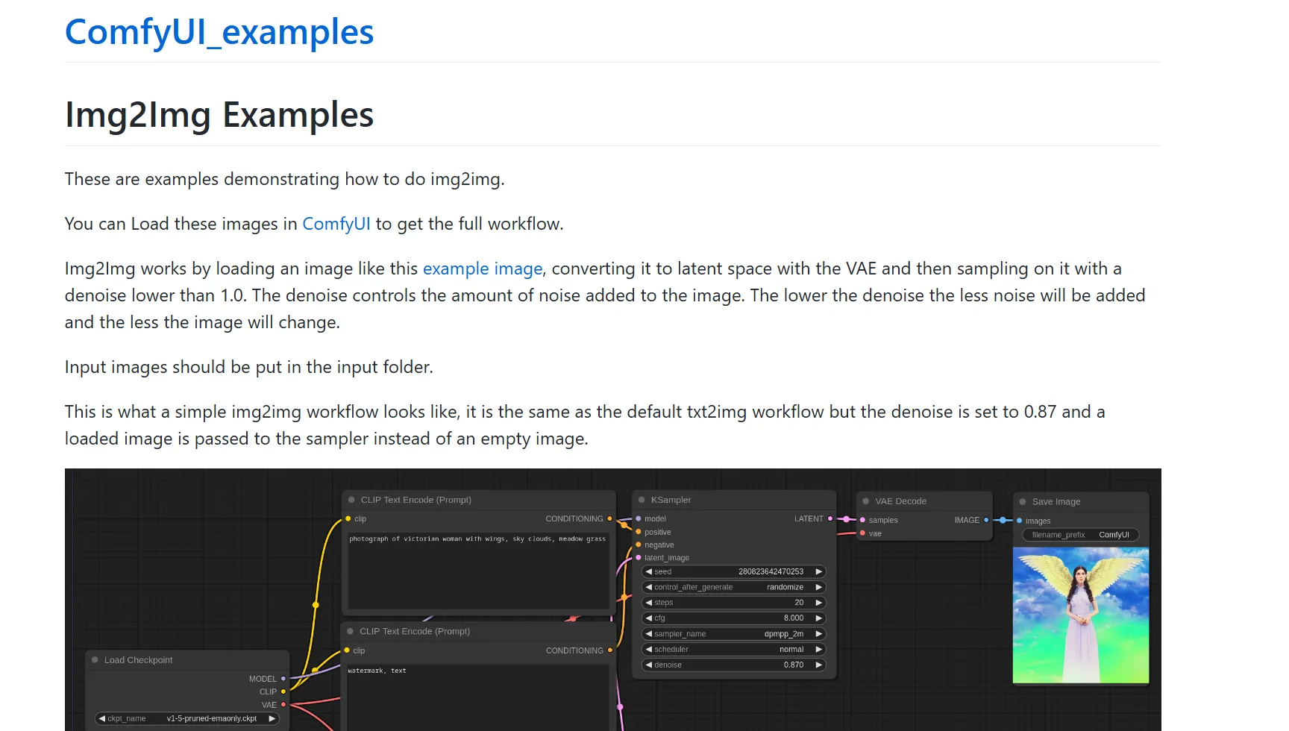The width and height of the screenshot is (1289, 731).
Task: Collapse the VAE Decode node title dot
Action: pos(866,501)
